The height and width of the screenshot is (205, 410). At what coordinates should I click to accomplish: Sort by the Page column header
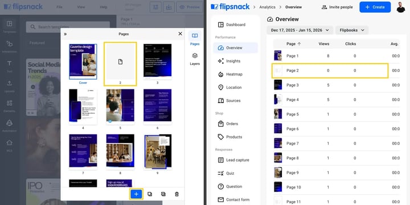tap(294, 44)
